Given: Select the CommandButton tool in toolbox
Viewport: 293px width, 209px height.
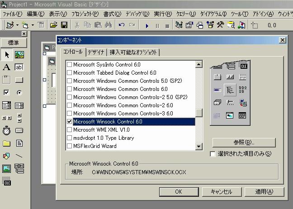Looking at the screenshot, I should [19, 80].
